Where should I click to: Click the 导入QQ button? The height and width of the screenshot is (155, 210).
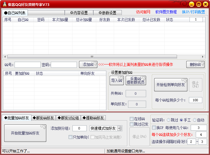point(117,80)
